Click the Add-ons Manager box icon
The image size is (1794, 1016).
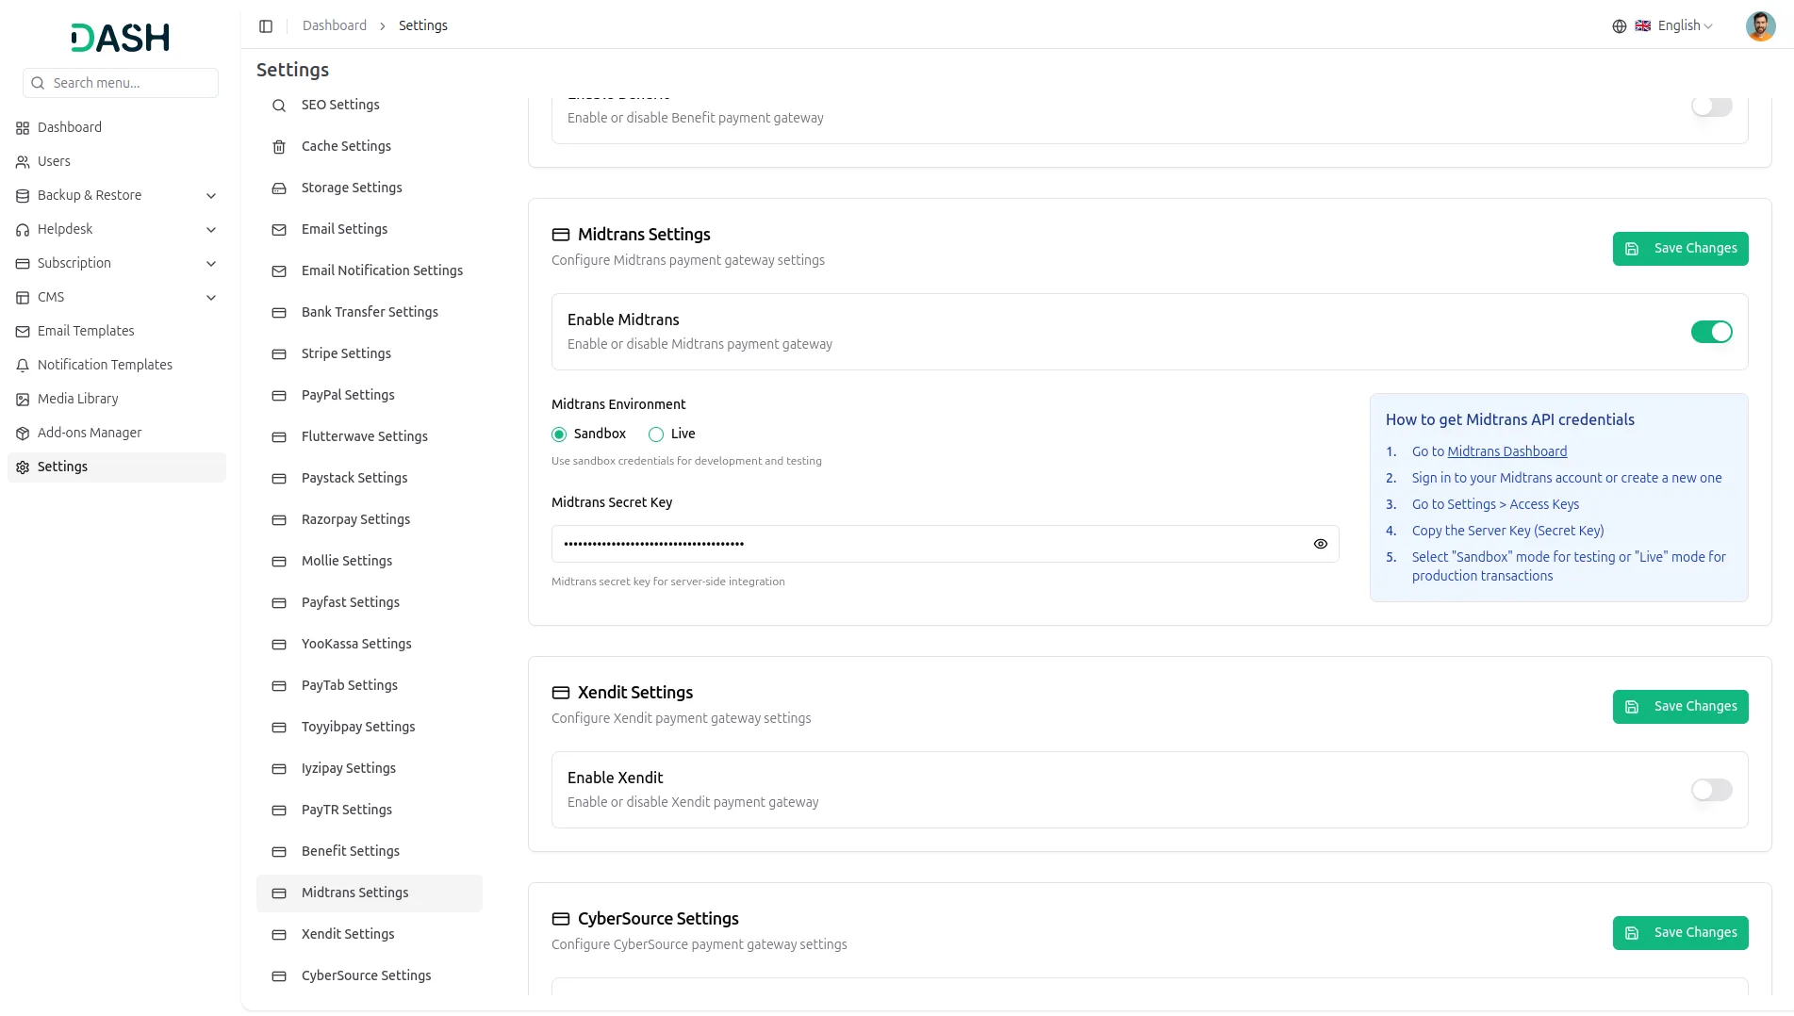coord(23,434)
